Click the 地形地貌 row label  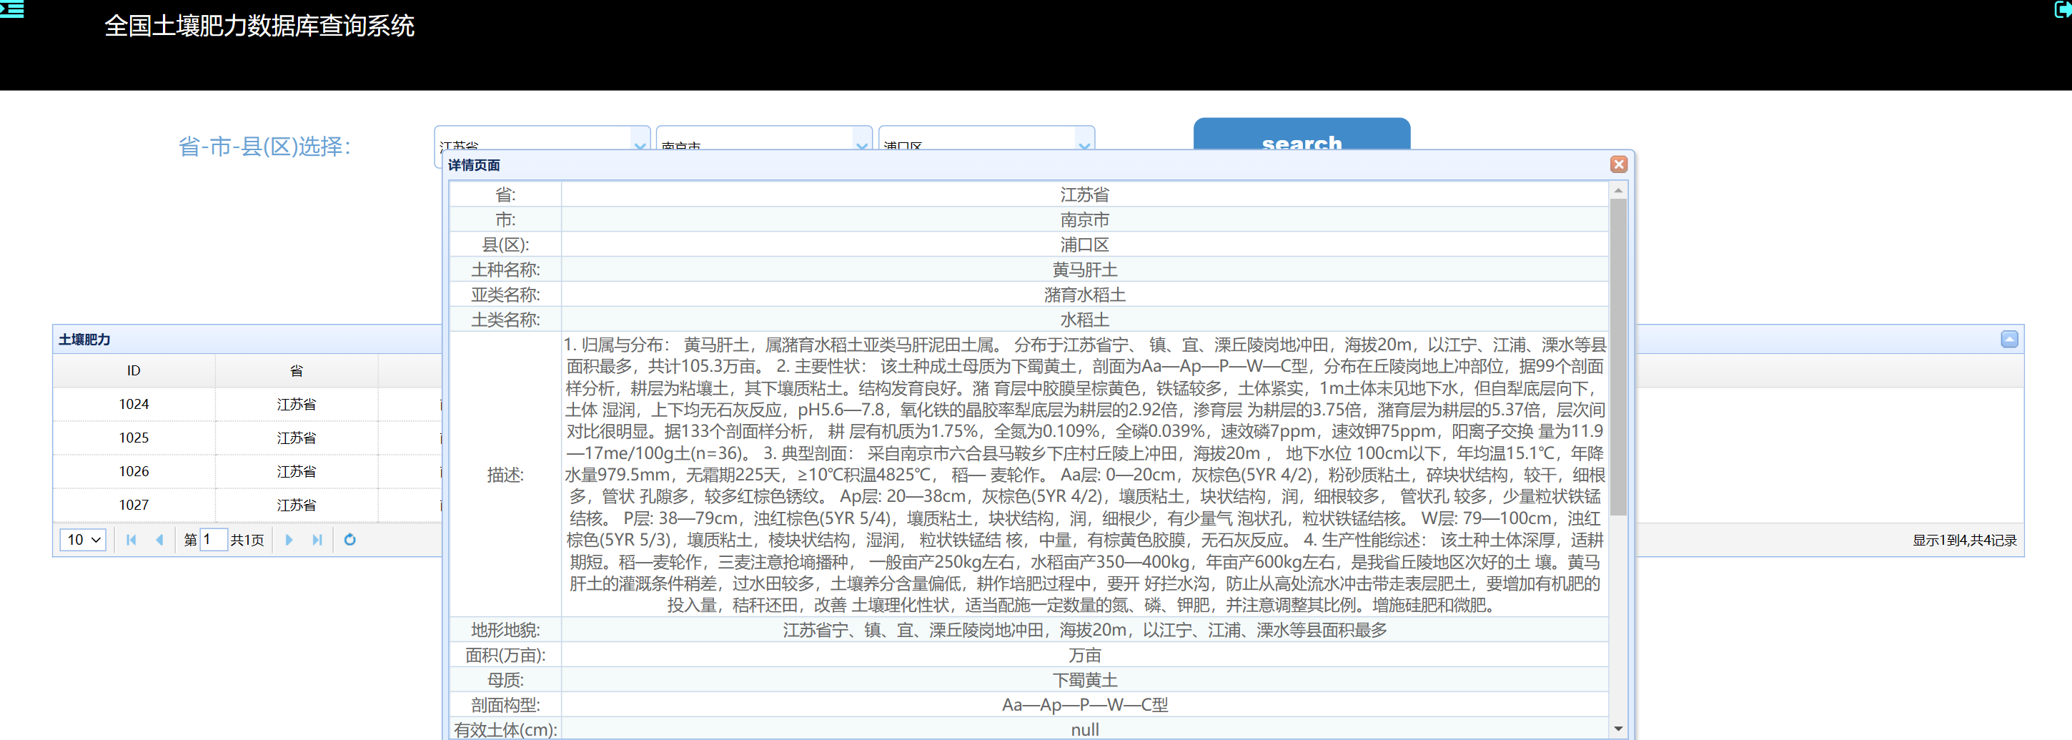(x=505, y=630)
